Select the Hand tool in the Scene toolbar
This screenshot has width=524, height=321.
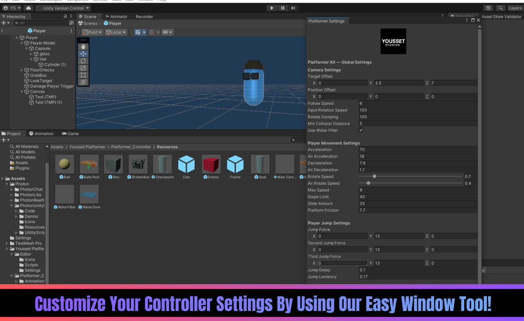pos(83,45)
